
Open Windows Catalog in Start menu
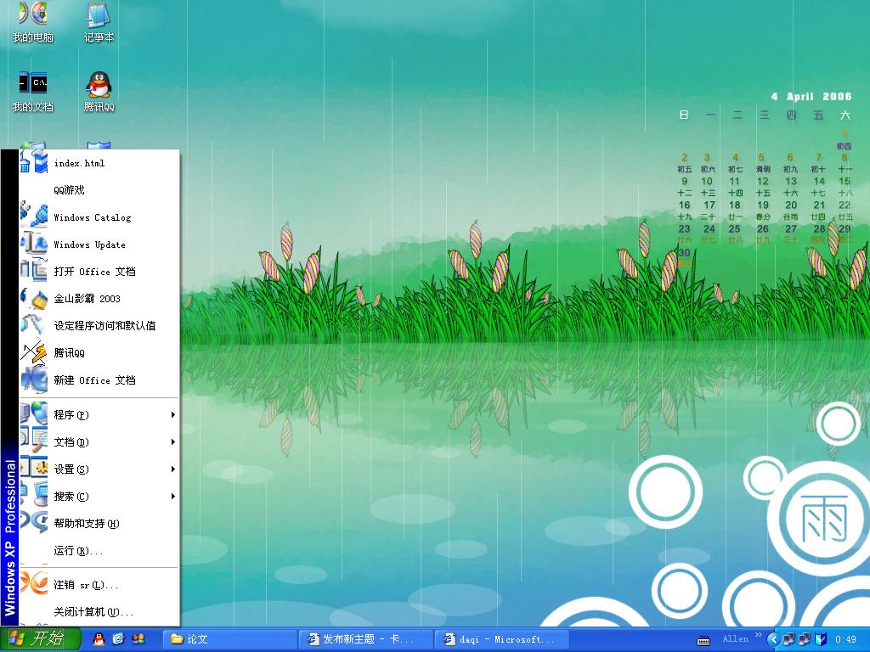[x=99, y=217]
